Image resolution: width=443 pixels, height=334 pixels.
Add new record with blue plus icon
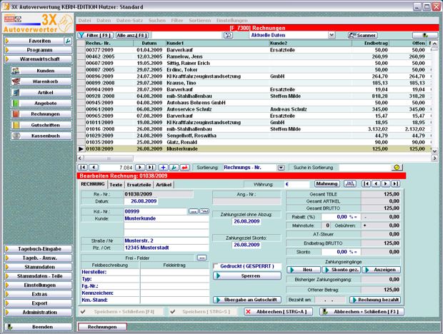[x=163, y=167]
